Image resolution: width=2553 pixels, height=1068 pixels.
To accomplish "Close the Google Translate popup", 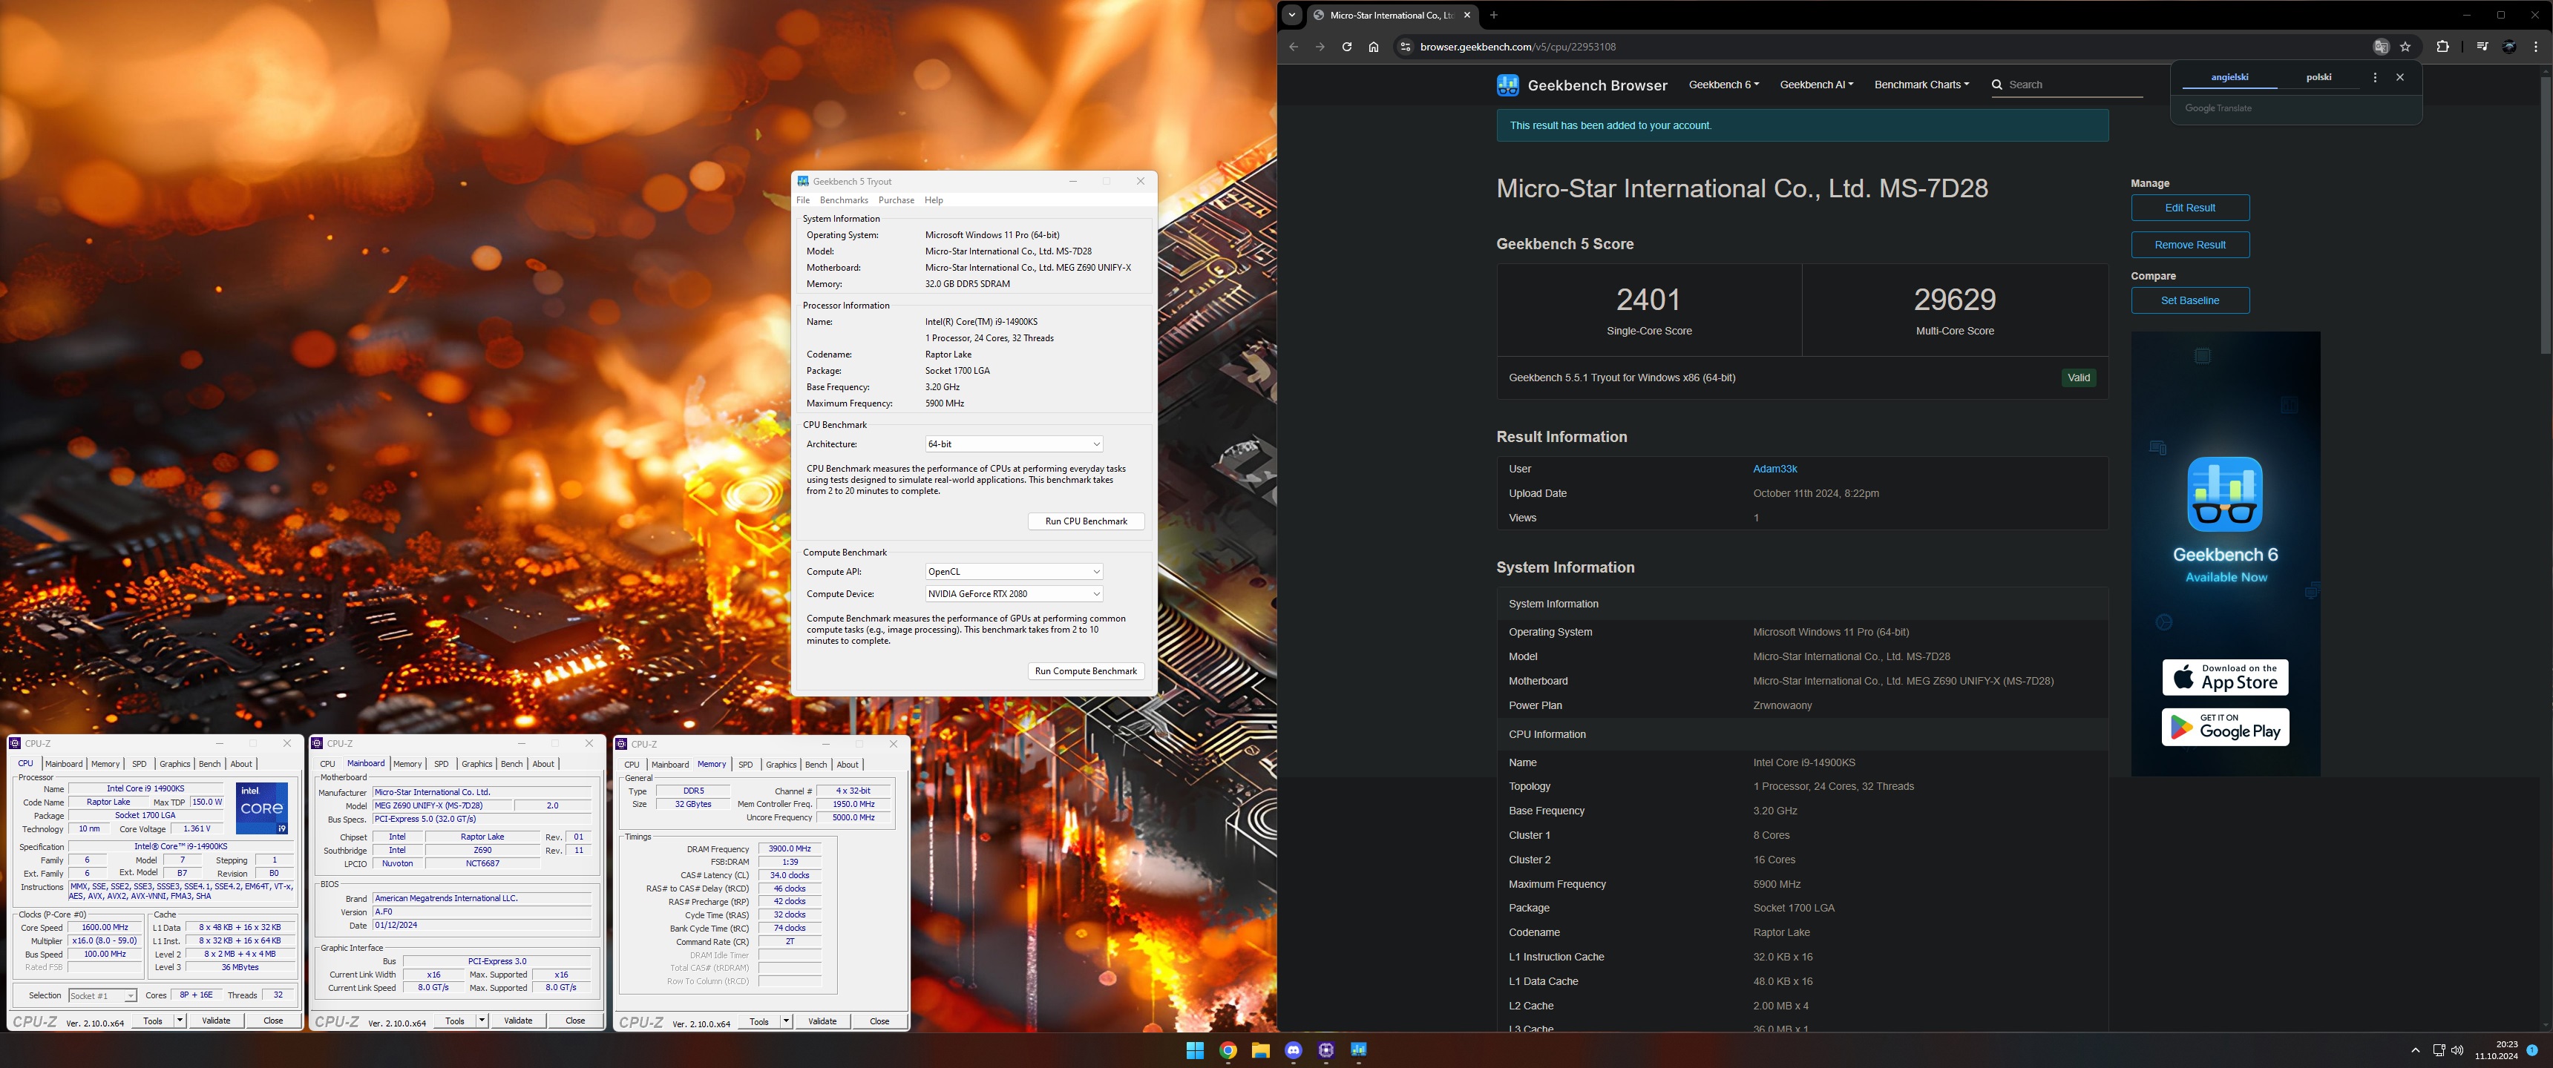I will [x=2400, y=77].
